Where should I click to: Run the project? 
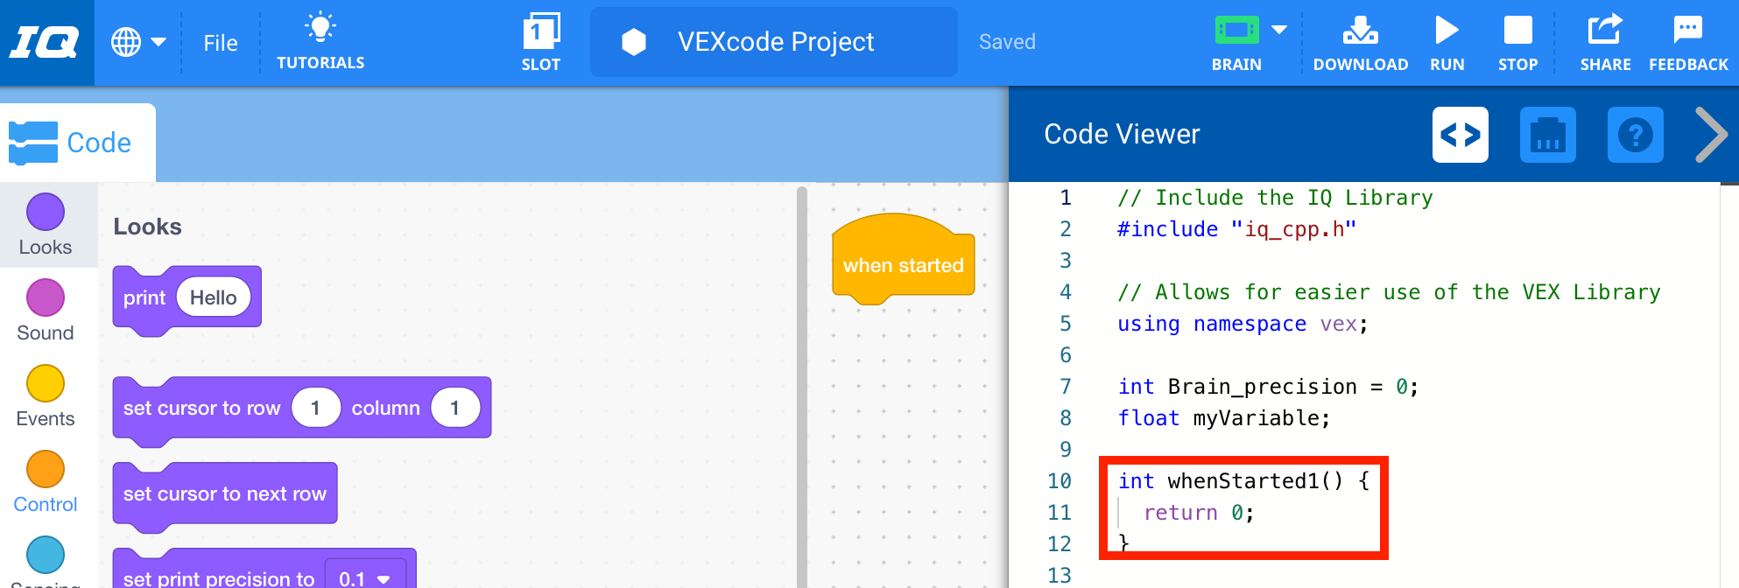[x=1447, y=41]
